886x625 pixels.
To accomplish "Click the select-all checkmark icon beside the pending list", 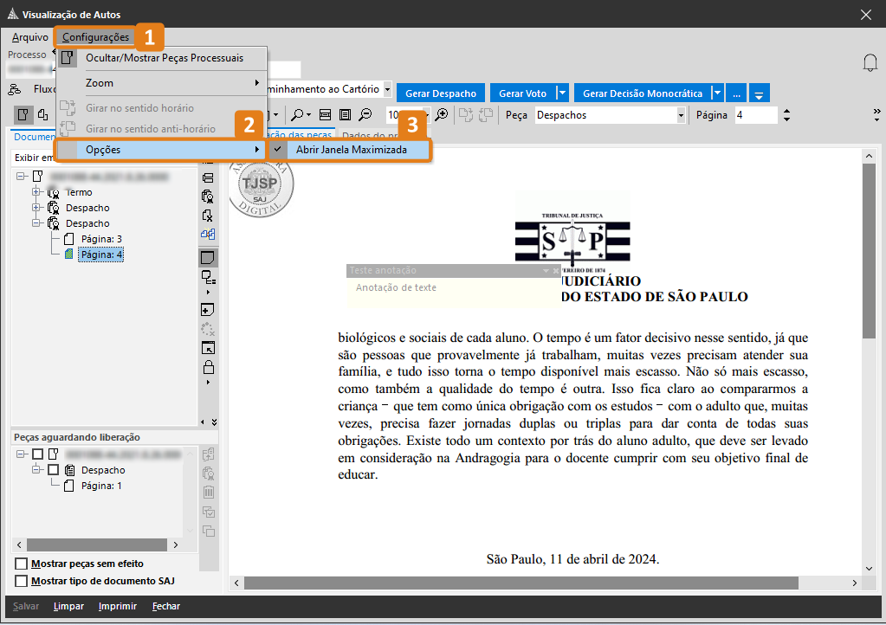I will (x=209, y=512).
